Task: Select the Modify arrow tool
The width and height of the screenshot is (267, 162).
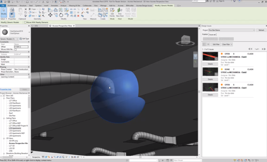Action: 4,12
